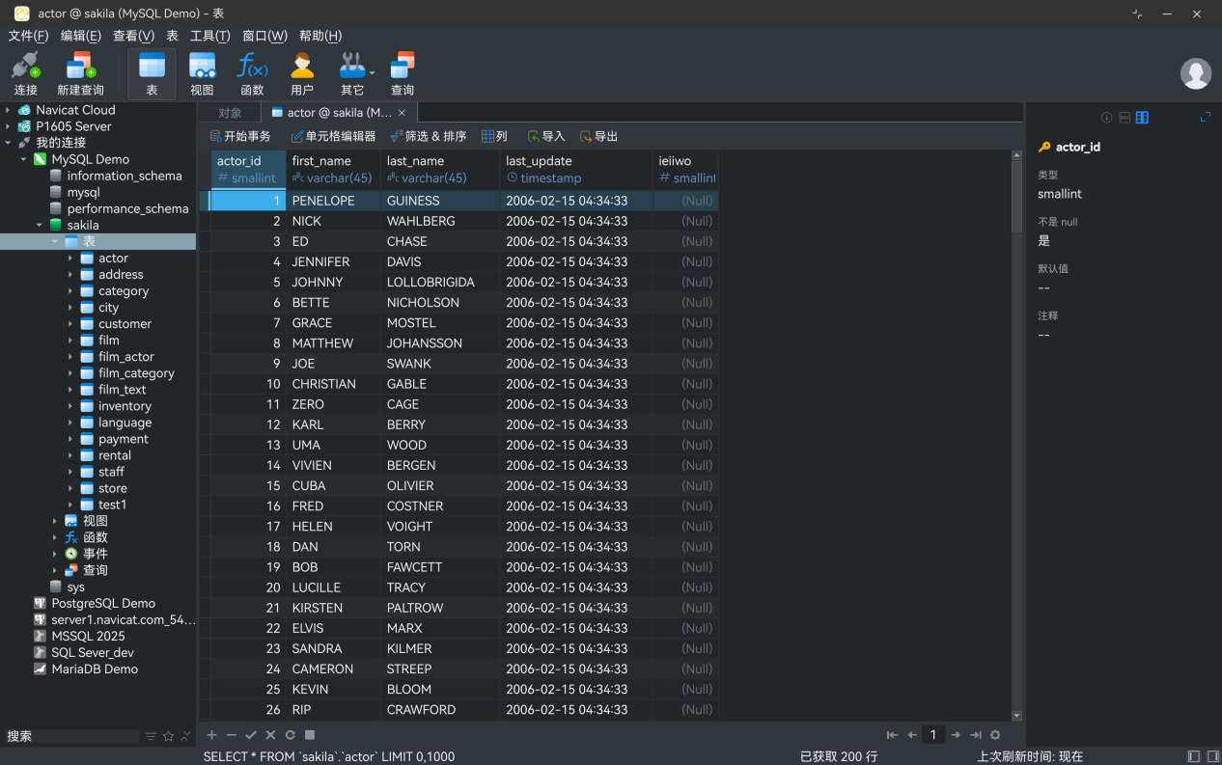Collapse the sakila database tree node
Screen dimensions: 1222x765
click(x=40, y=225)
